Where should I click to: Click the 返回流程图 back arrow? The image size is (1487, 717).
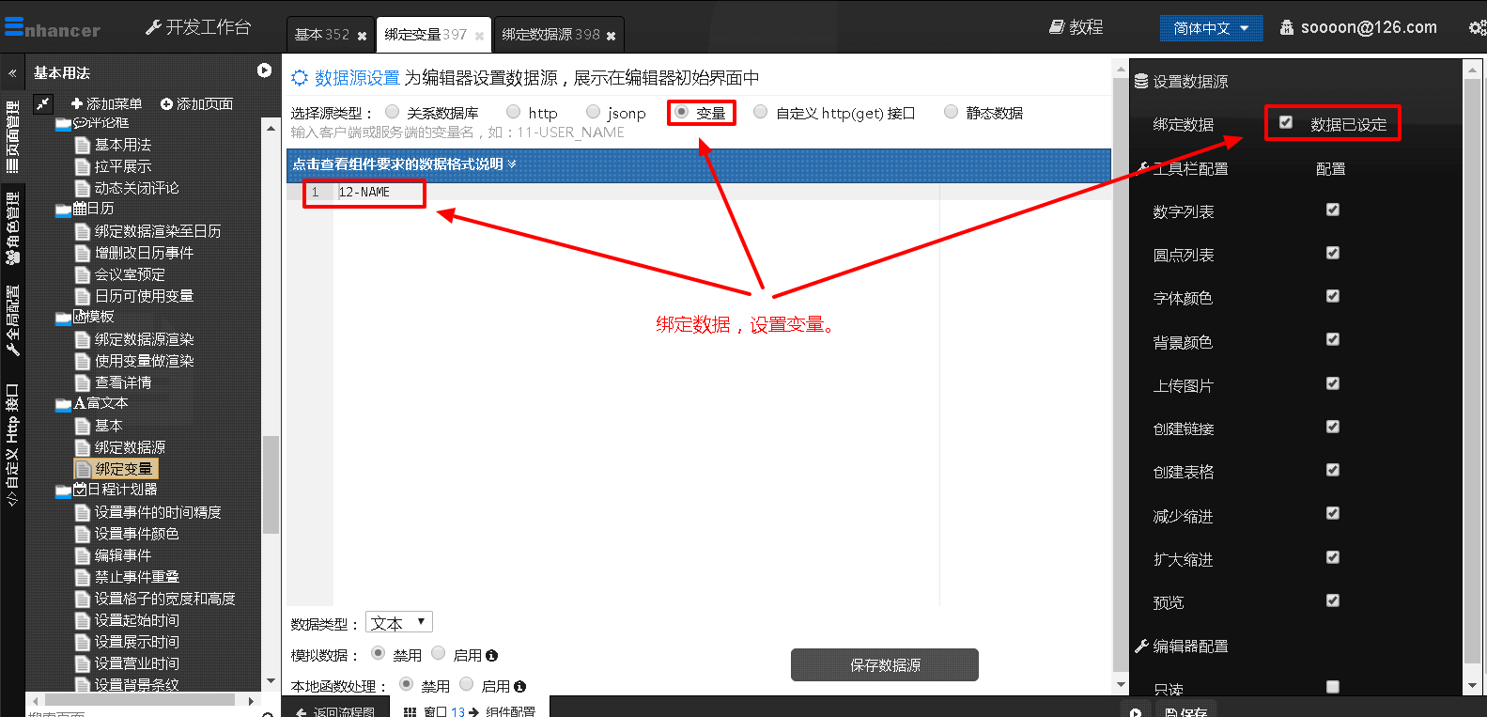click(301, 712)
